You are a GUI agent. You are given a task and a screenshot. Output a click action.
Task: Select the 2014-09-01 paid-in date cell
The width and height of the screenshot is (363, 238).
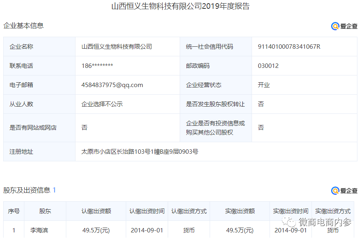(290, 229)
